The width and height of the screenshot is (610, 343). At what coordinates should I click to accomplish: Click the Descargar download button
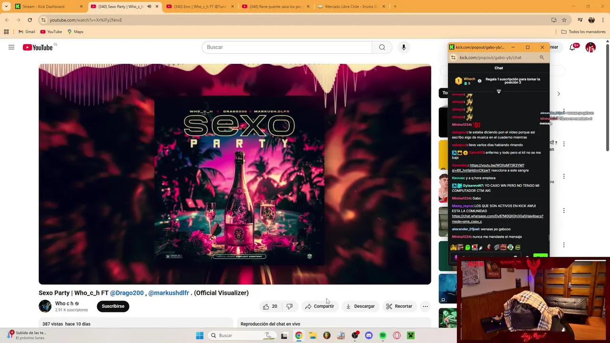pyautogui.click(x=360, y=306)
